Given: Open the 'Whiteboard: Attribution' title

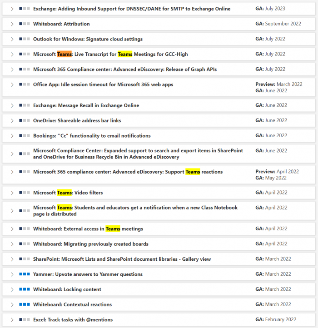Looking at the screenshot, I should (x=61, y=24).
